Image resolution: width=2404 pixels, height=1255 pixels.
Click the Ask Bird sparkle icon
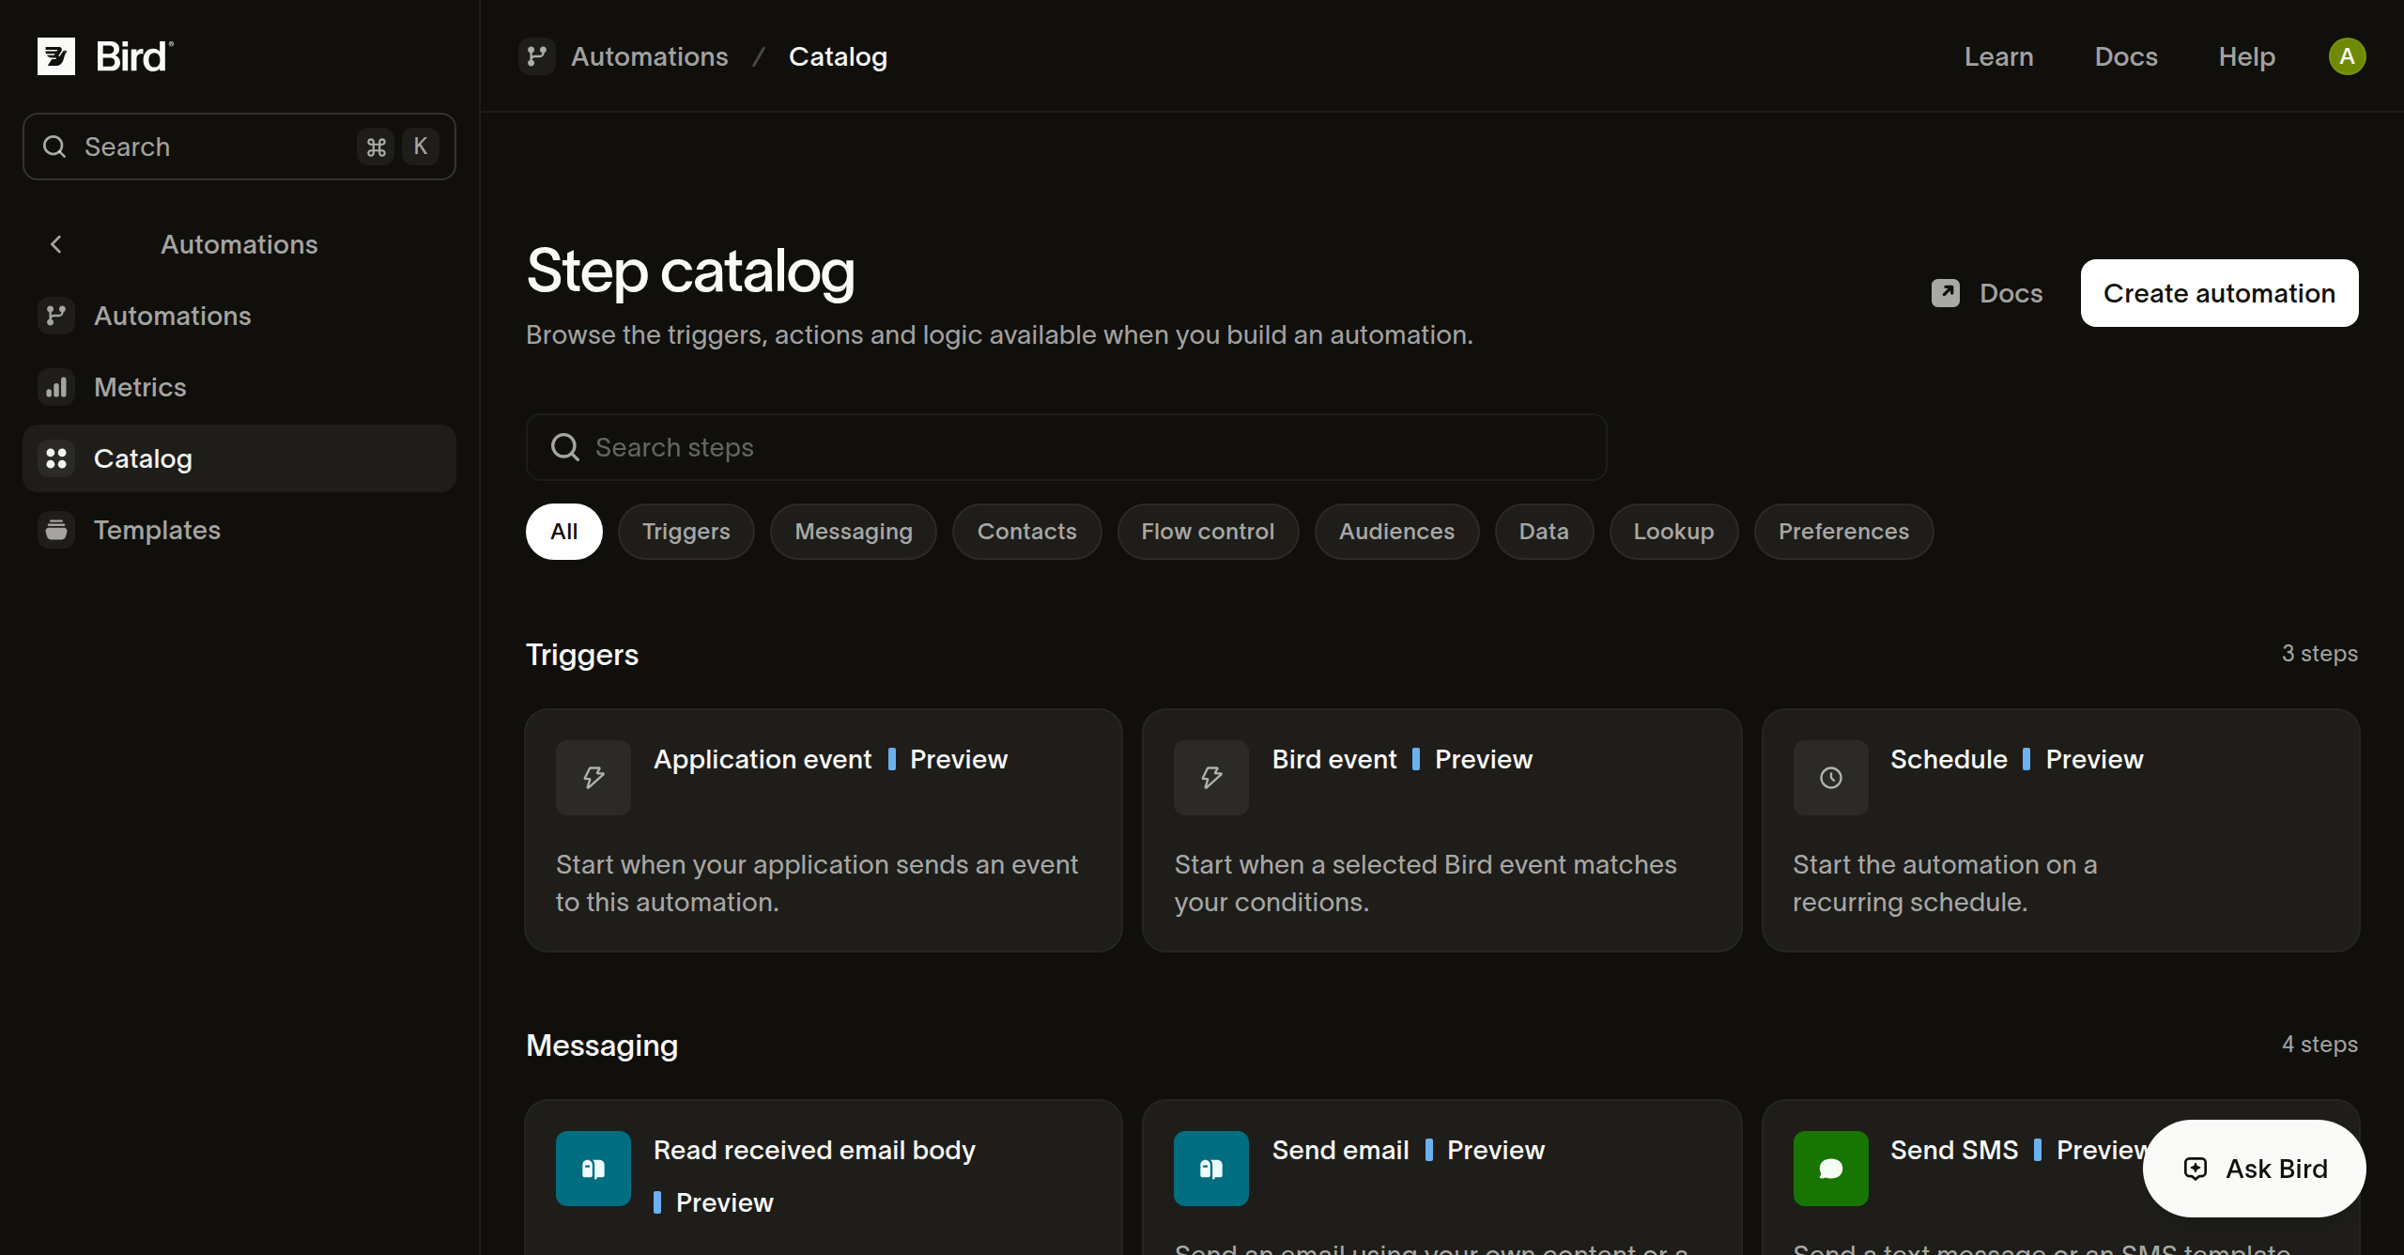(2196, 1169)
